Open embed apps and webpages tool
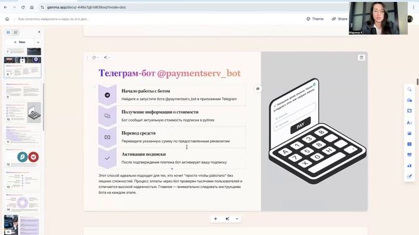 click(x=409, y=155)
